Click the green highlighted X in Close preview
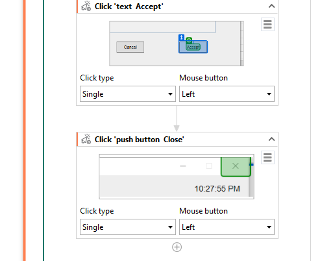 tap(236, 167)
